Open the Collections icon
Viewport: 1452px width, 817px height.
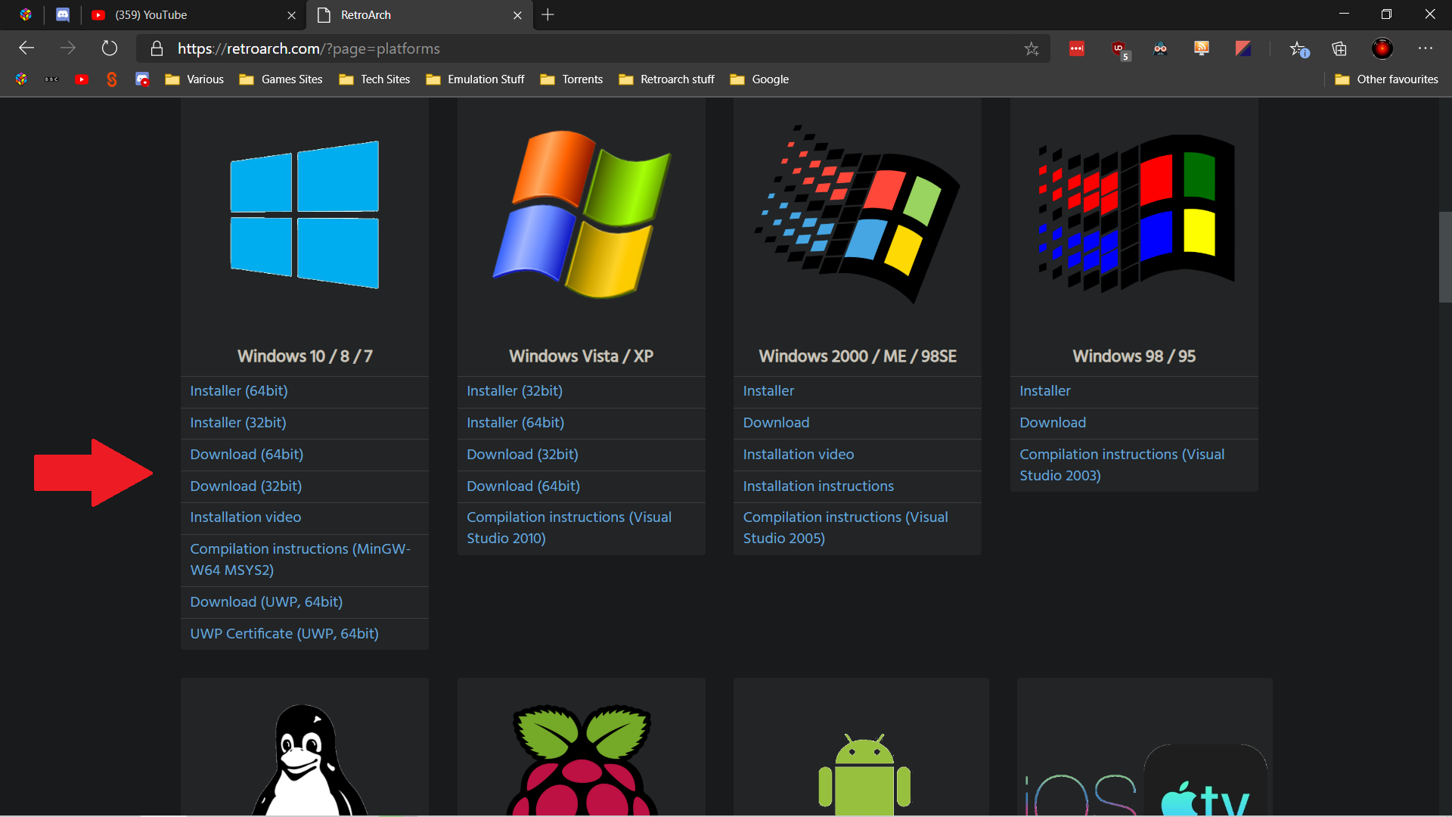(1339, 48)
